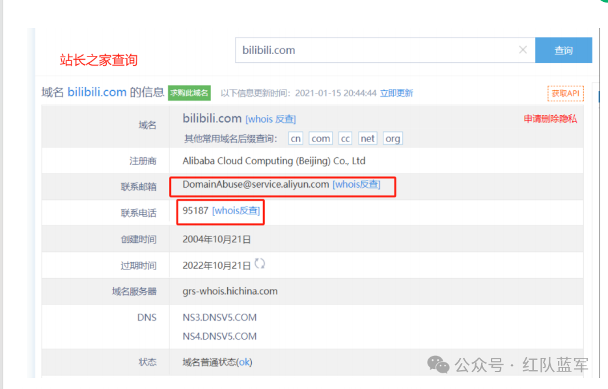
Task: Select the net suffix query
Action: 368,138
